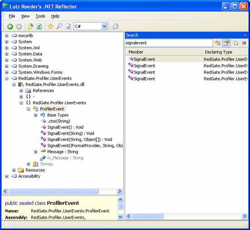Viewport: 250px width, 230px height.
Task: Select SignalEvent(String, Object[]) : Void method
Action: point(80,140)
